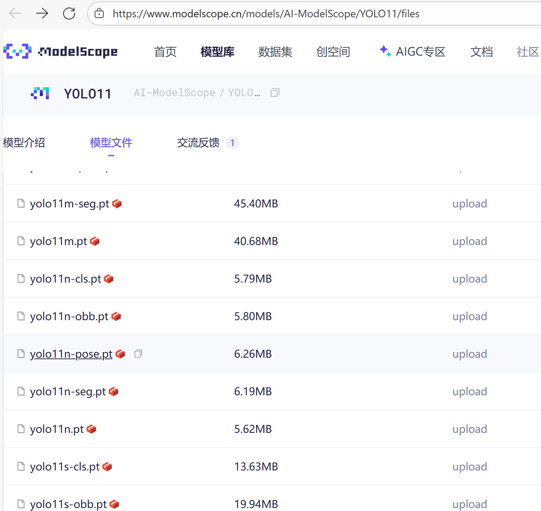Click the 40.68MB size value
Image resolution: width=541 pixels, height=511 pixels.
click(256, 241)
